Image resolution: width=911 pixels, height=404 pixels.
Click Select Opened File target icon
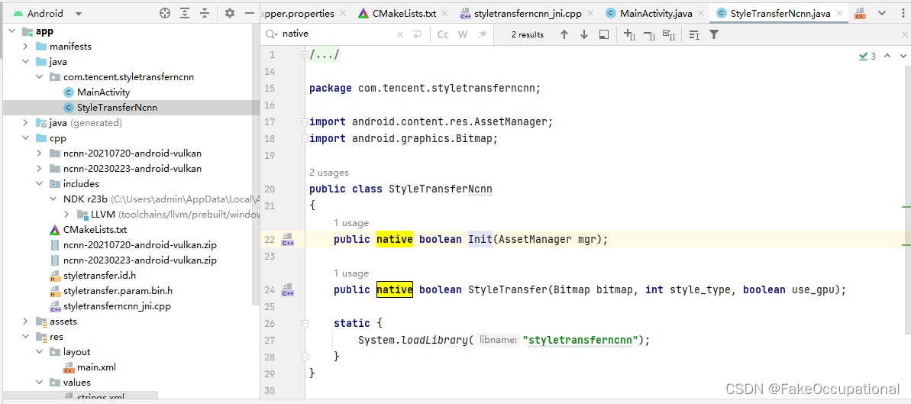[165, 14]
